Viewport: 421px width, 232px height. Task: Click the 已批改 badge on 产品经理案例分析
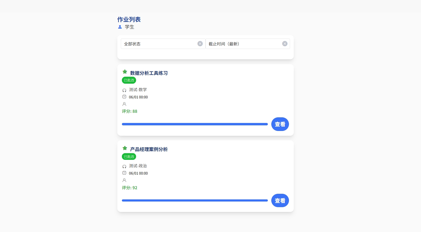[129, 157]
